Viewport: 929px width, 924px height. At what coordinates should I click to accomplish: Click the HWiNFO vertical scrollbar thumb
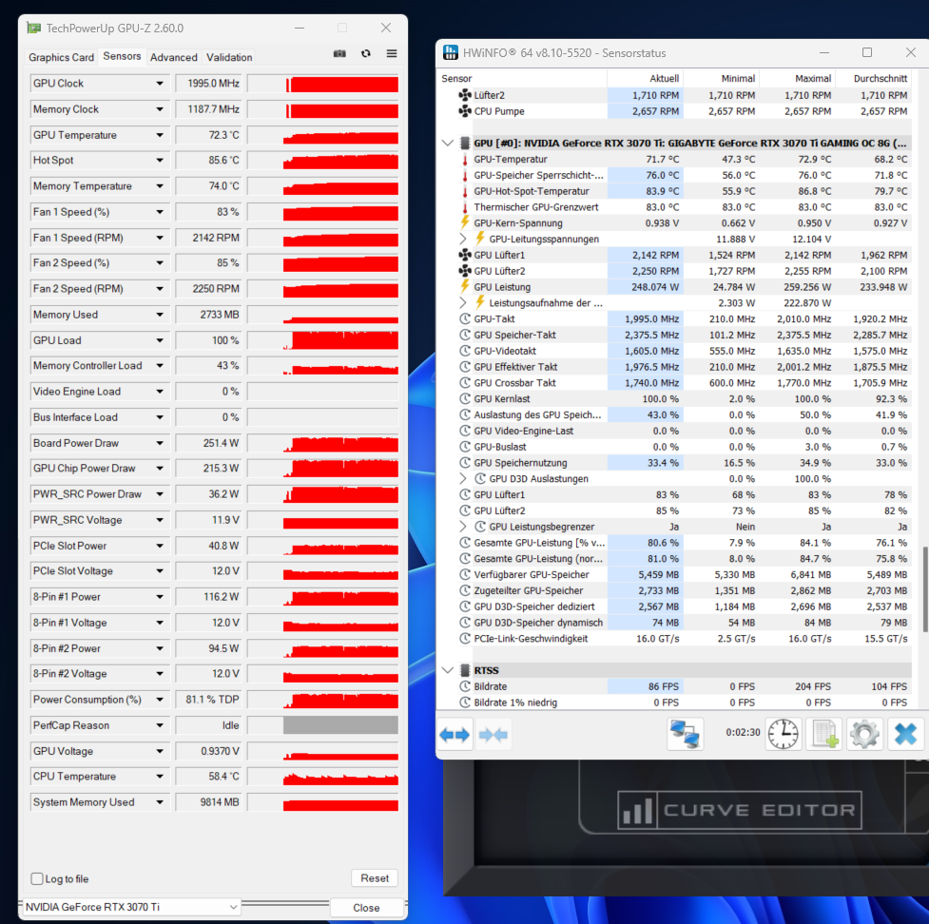tap(925, 589)
